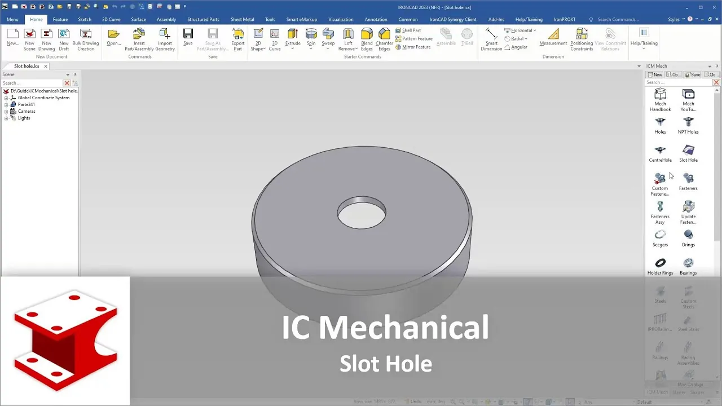Open the Sketch ribbon tab
Screen dimensions: 722x406
[x=85, y=19]
